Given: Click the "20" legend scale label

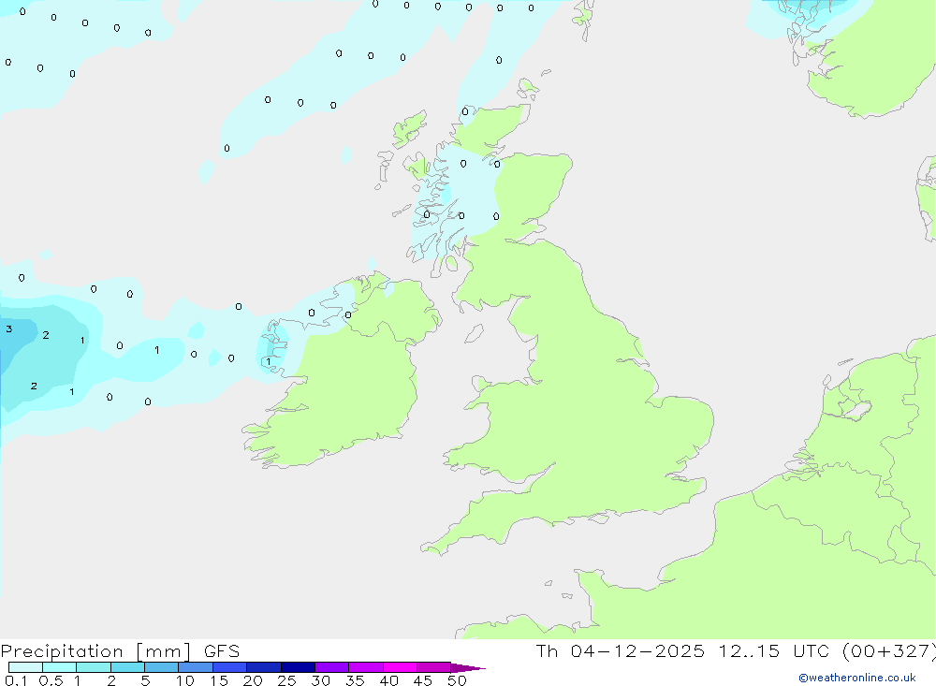Looking at the screenshot, I should [253, 680].
